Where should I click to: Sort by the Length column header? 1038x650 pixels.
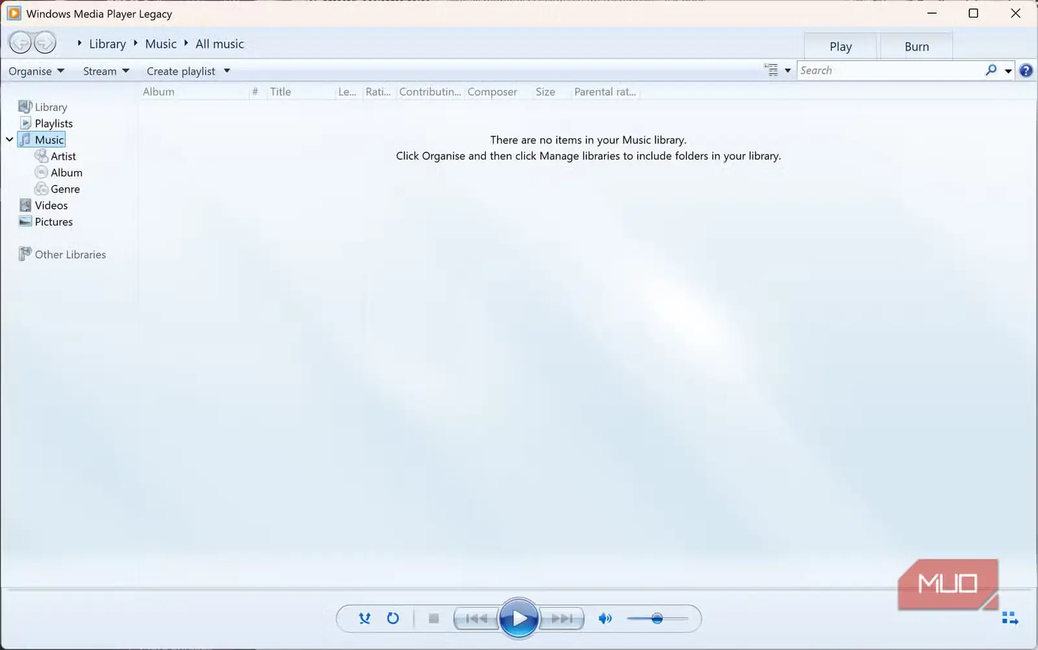click(x=348, y=92)
